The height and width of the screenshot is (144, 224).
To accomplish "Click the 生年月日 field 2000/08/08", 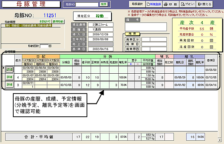I will click(x=101, y=39).
